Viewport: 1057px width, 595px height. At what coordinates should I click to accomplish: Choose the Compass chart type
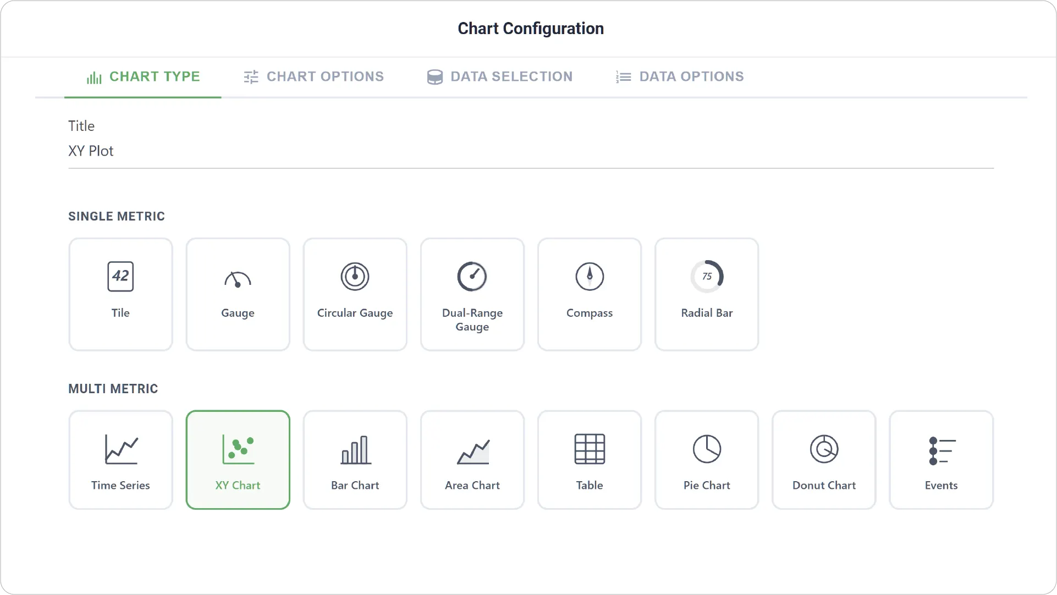coord(590,294)
